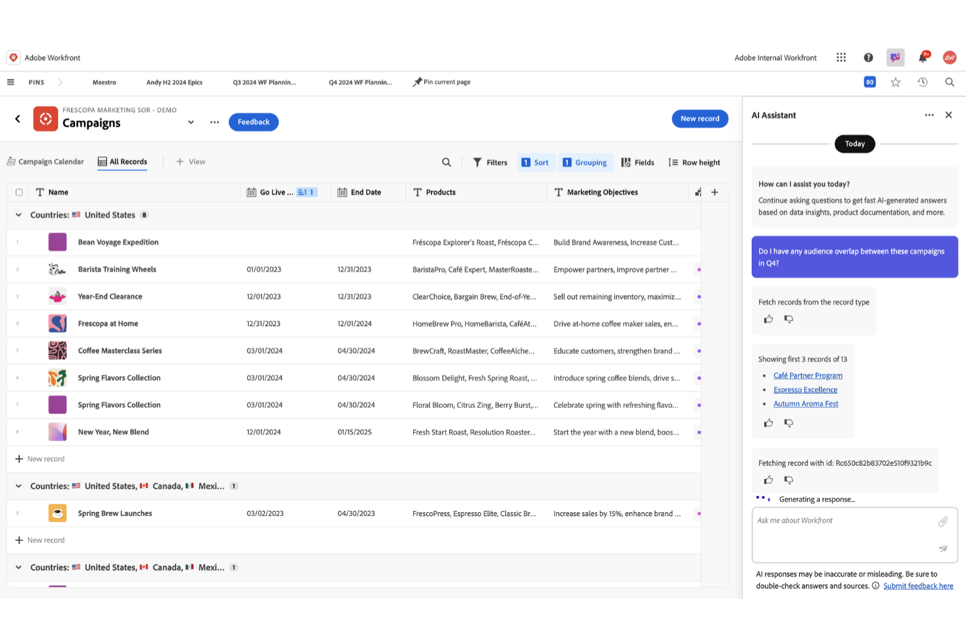966x644 pixels.
Task: Open the app switcher grid icon
Action: 841,57
